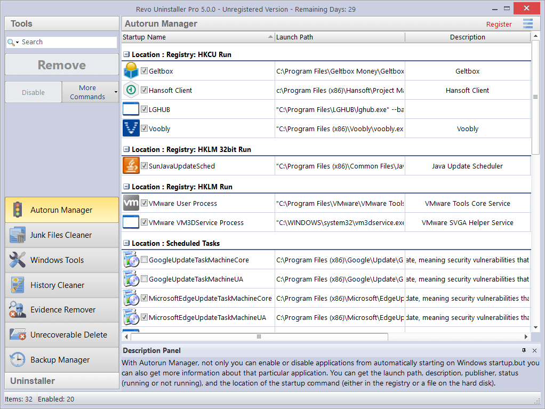This screenshot has width=545, height=409.
Task: Close the Description Panel
Action: point(534,351)
